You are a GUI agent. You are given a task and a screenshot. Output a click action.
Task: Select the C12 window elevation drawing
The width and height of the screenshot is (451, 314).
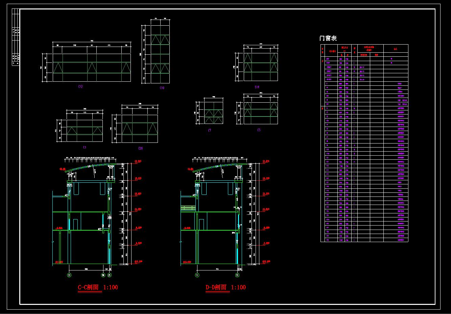92,68
